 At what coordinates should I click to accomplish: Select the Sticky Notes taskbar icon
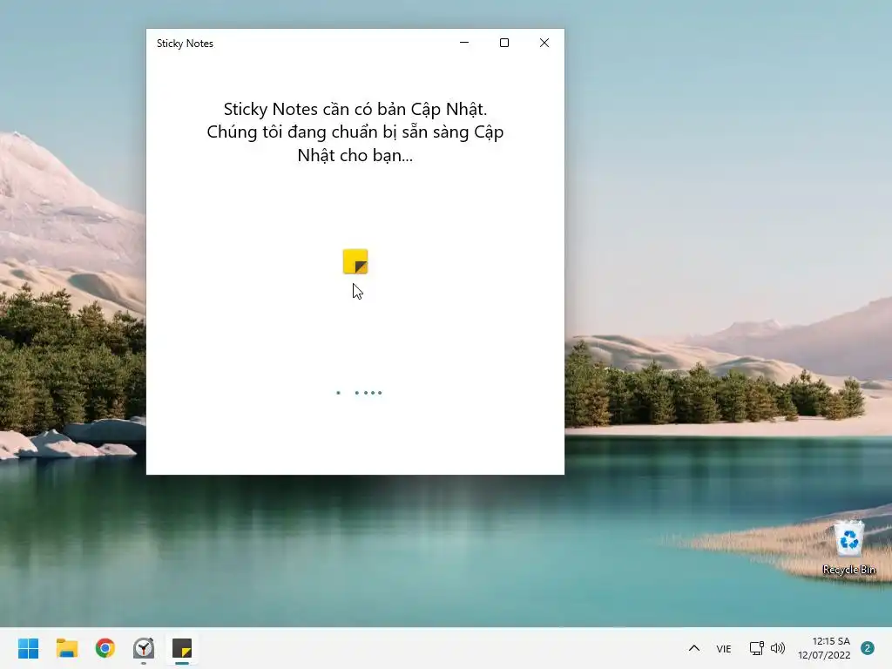tap(182, 648)
